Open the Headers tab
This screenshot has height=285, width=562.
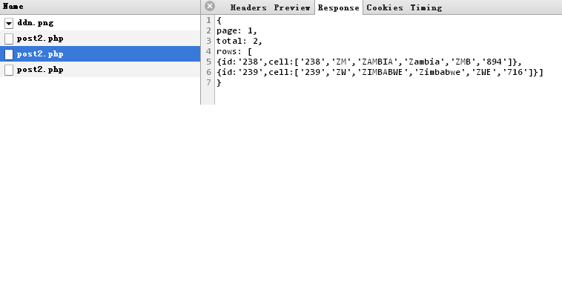248,7
